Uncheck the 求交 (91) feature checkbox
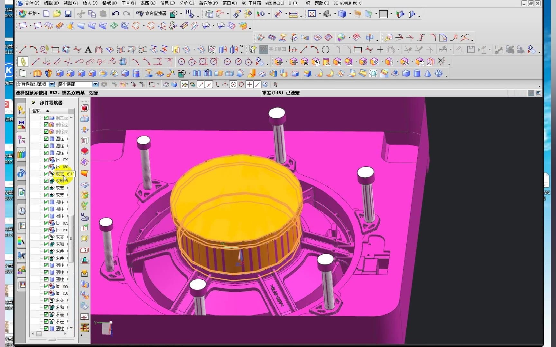556x347 pixels. pos(46,174)
